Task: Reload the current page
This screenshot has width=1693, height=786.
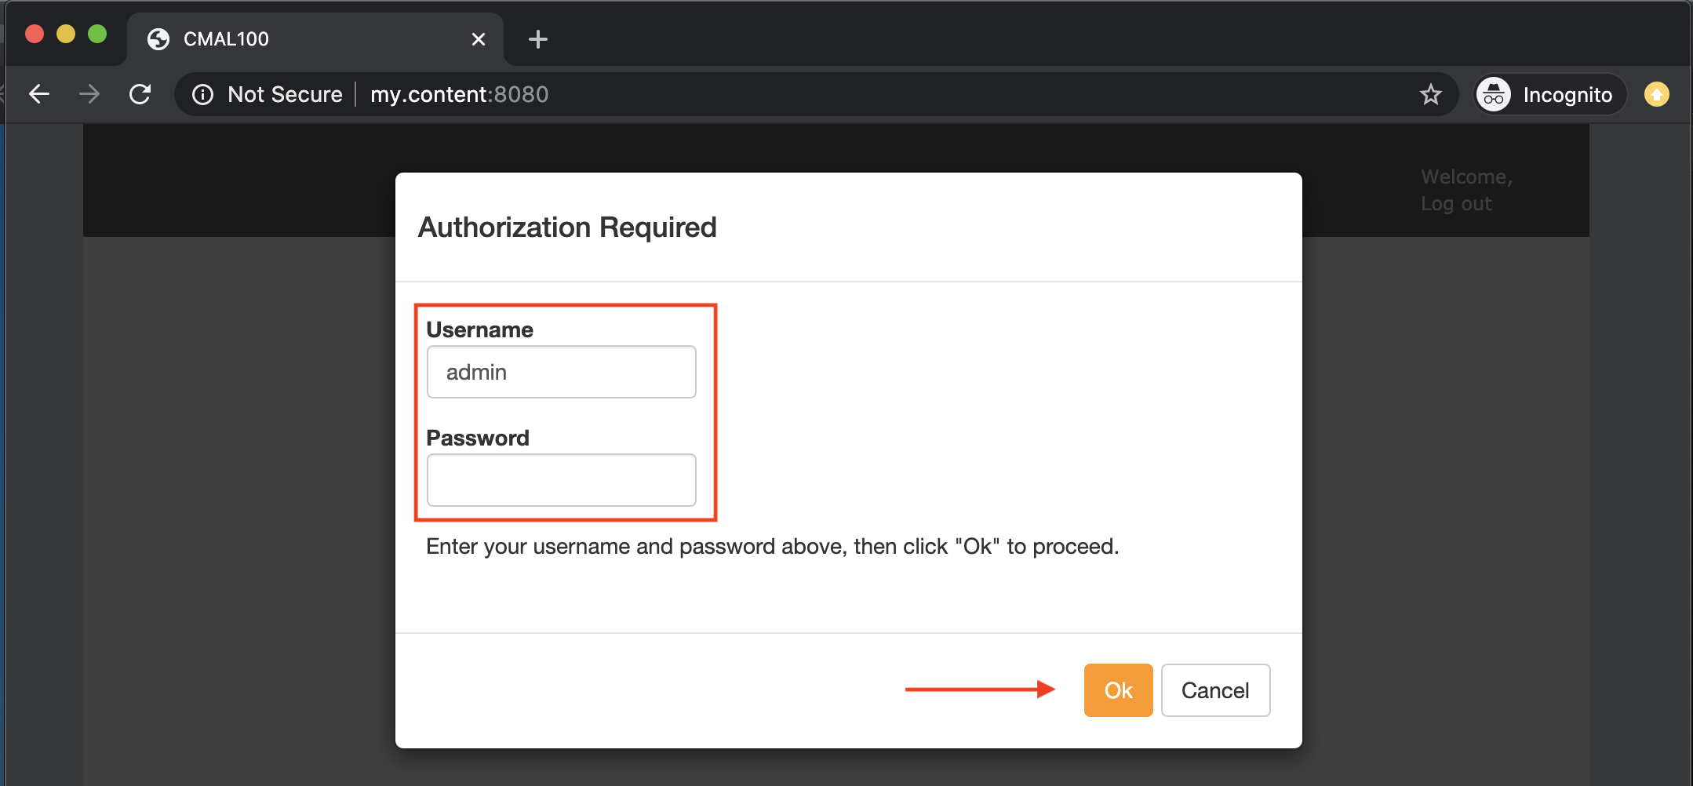Action: point(140,95)
